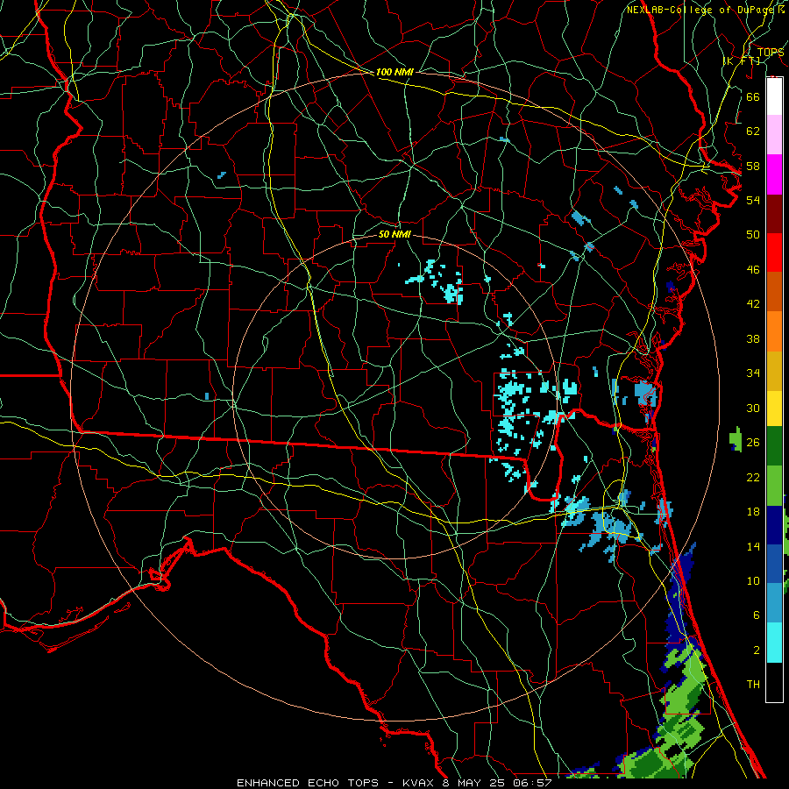This screenshot has height=789, width=789.
Task: Click the '54' legend value
Action: click(753, 200)
